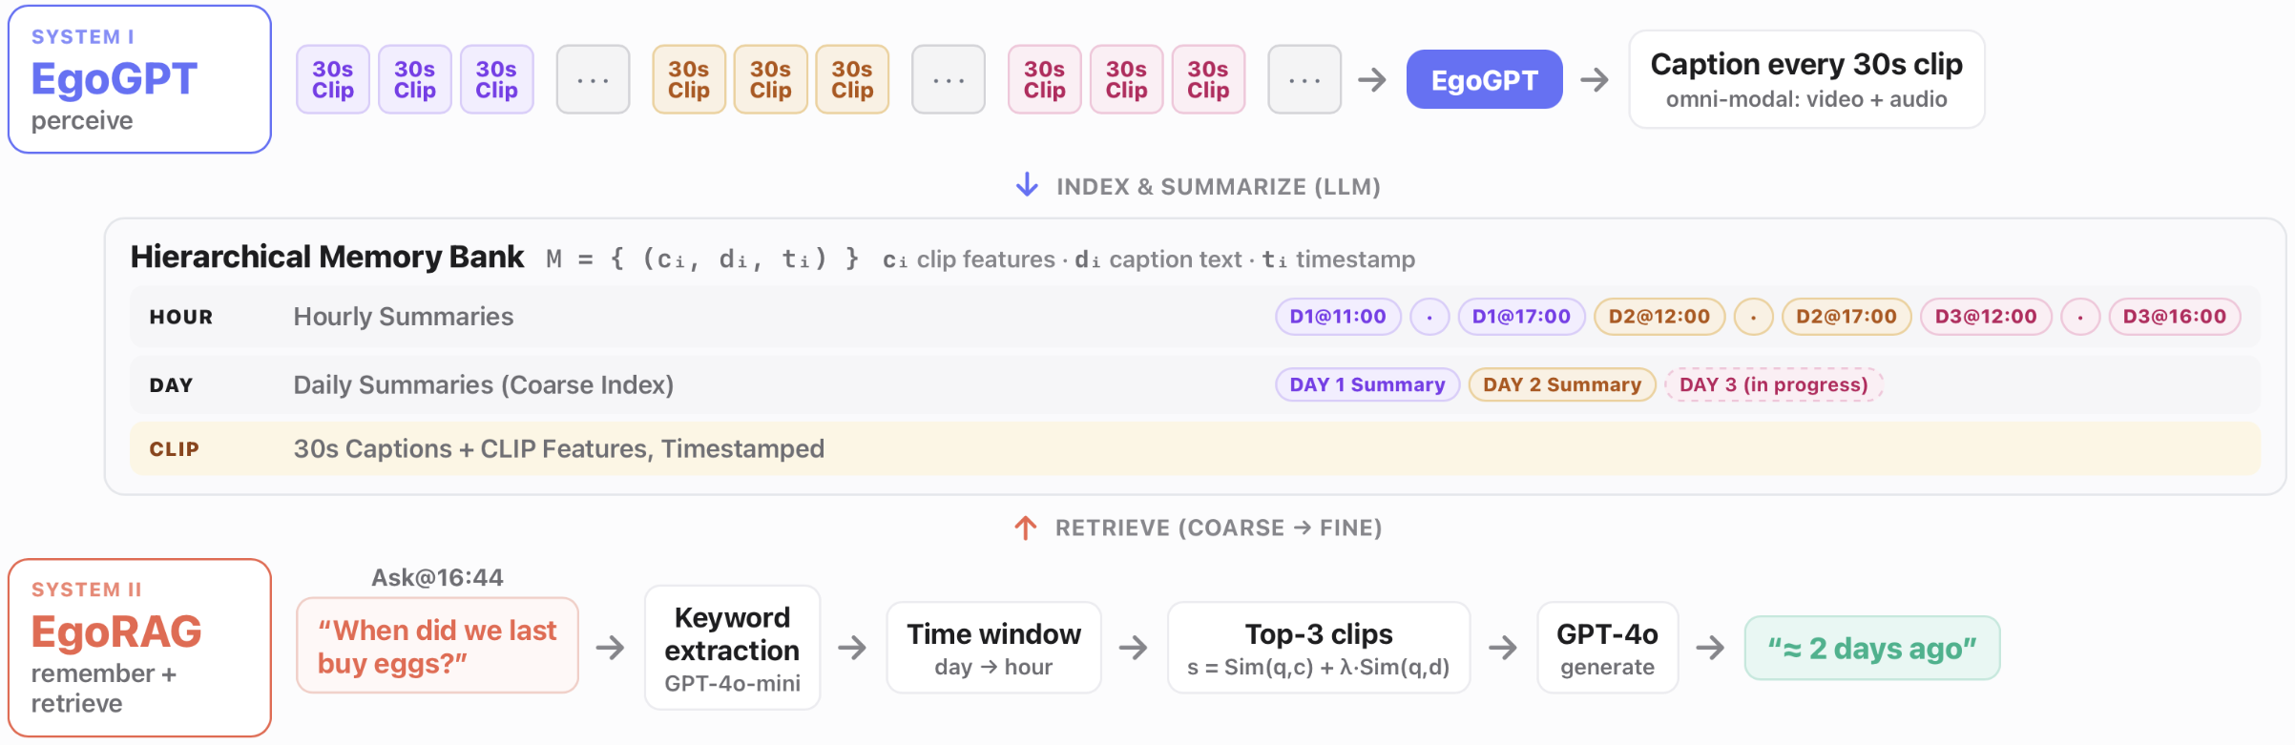Click the blue EgoGPT model button
This screenshot has width=2295, height=745.
coord(1484,79)
